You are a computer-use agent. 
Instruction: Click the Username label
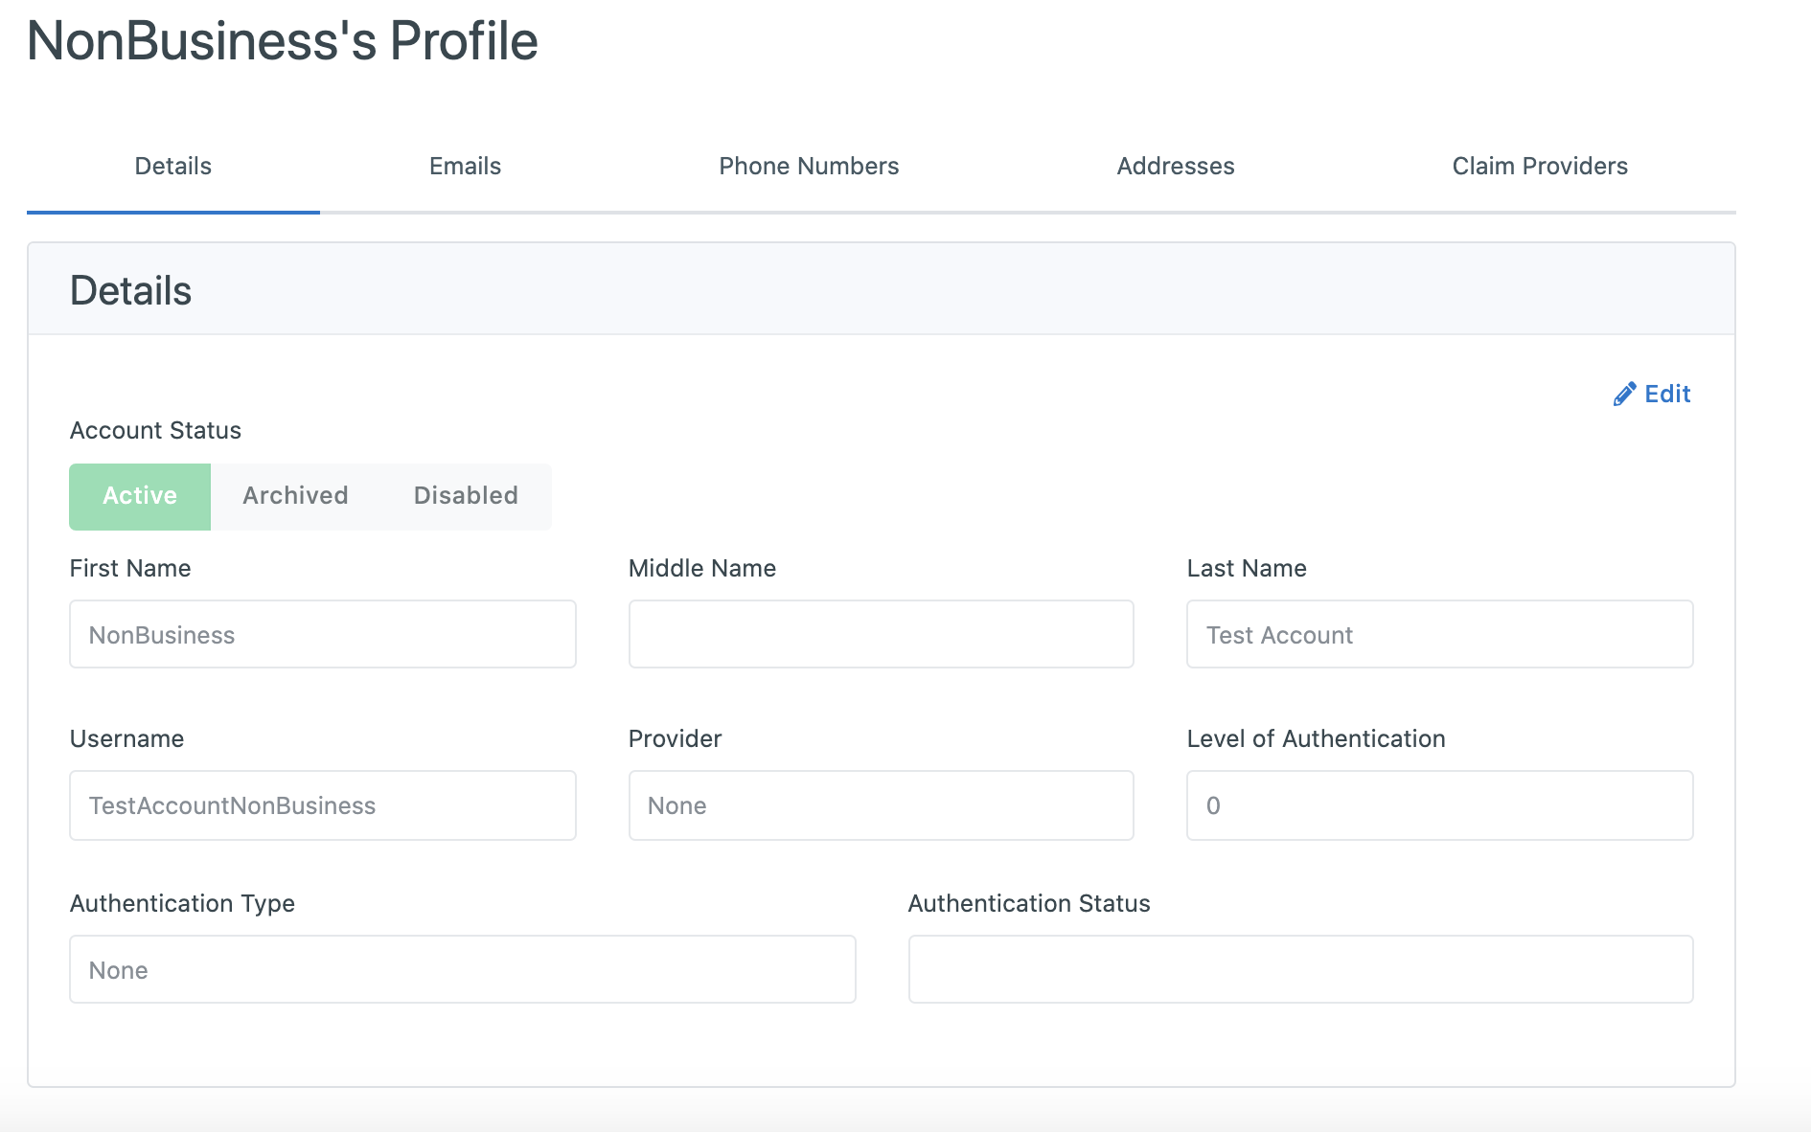pos(126,738)
